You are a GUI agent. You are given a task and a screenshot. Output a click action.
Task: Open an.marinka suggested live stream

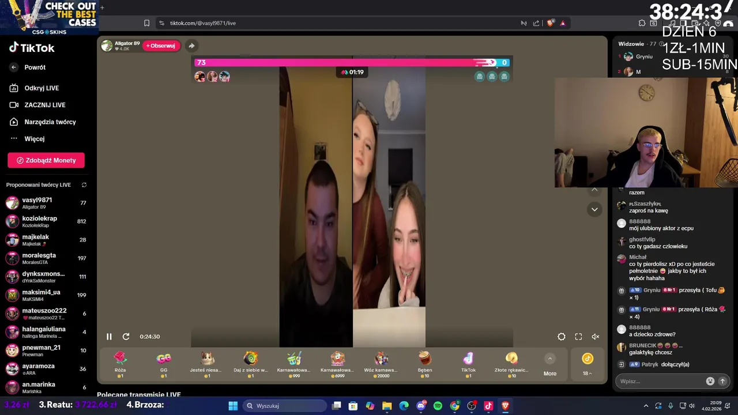(x=46, y=387)
